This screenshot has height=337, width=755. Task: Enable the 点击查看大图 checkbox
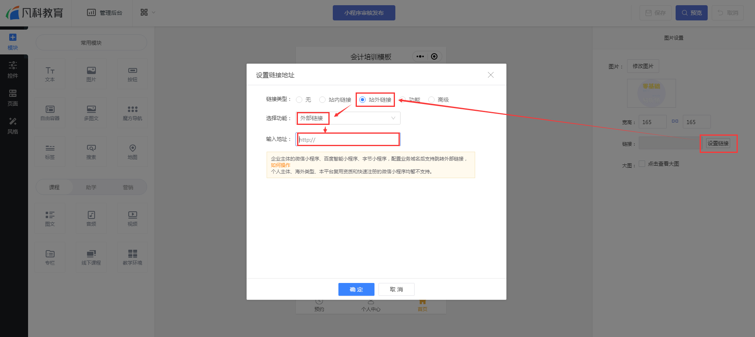coord(642,164)
